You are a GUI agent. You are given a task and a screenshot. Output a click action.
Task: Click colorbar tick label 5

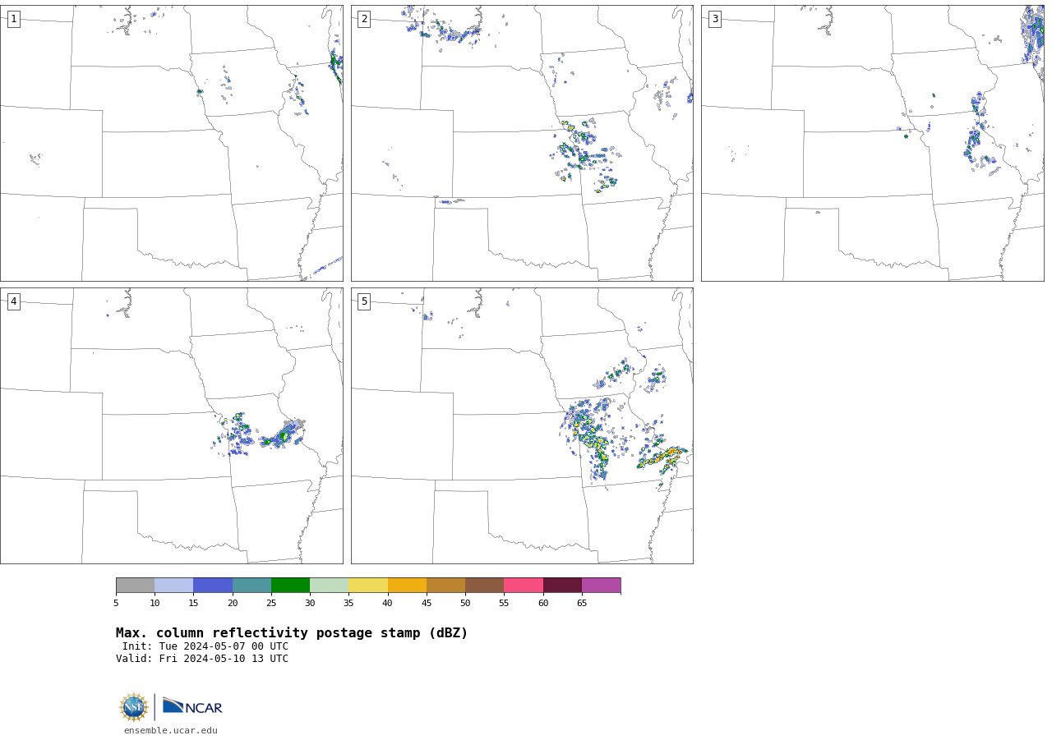coord(116,603)
